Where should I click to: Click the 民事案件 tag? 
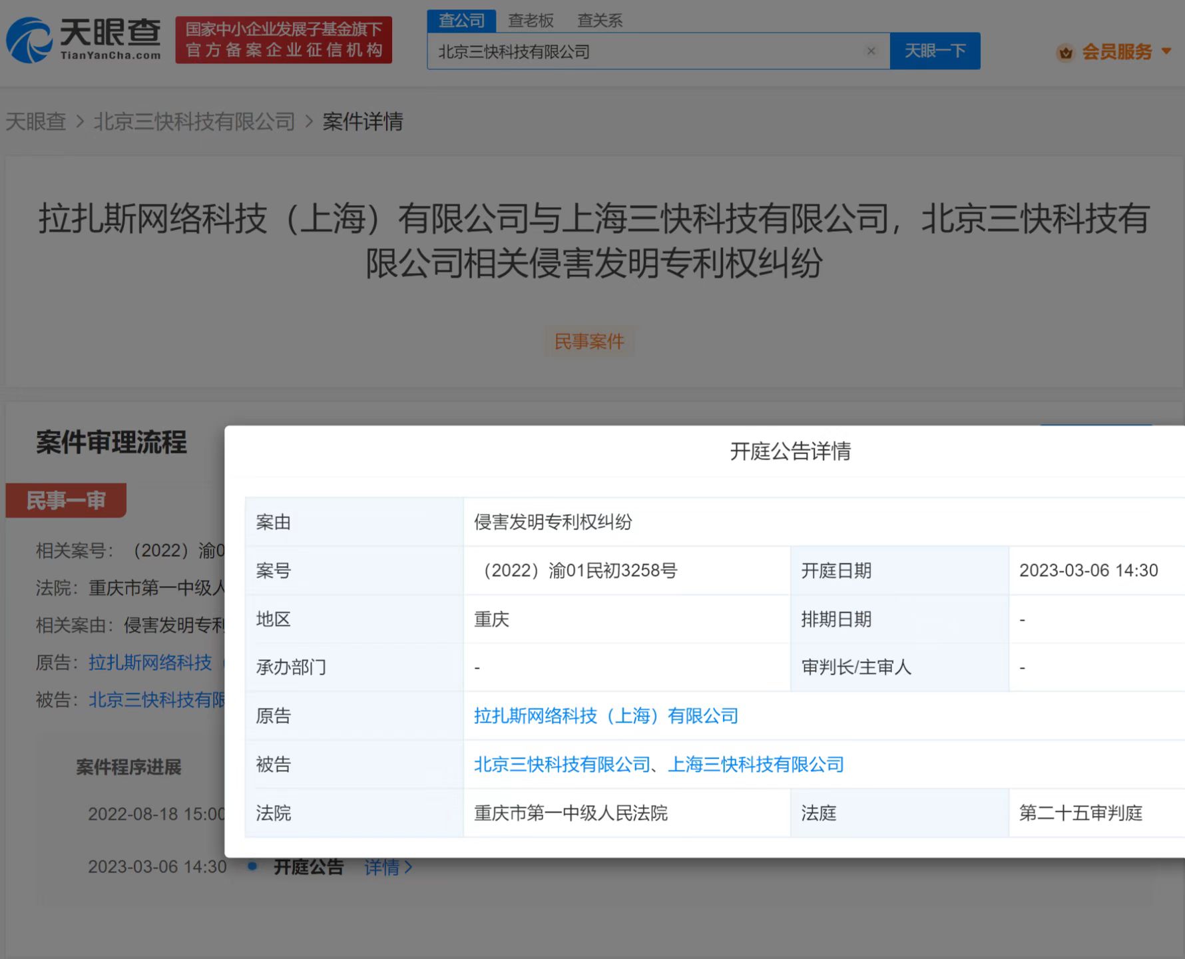click(x=589, y=342)
